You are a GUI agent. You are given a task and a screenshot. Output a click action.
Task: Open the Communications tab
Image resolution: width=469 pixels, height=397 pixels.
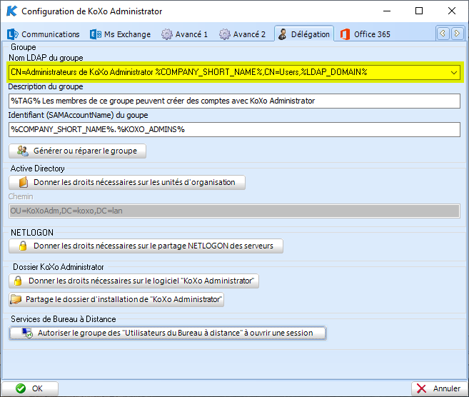[44, 34]
